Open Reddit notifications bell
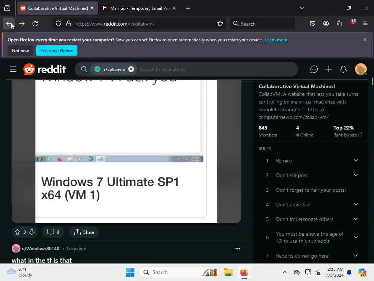 (x=343, y=69)
